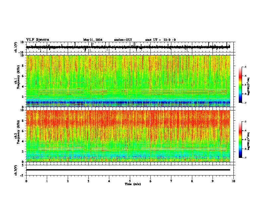Image resolution: width=263 pixels, height=203 pixels.
Task: Click the 'Time (min)' axis label
Action: [x=133, y=184]
